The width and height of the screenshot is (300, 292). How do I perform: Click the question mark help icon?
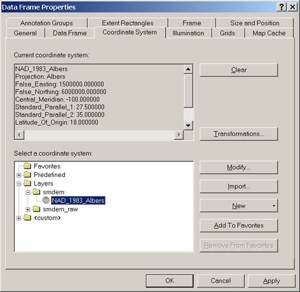[x=282, y=7]
